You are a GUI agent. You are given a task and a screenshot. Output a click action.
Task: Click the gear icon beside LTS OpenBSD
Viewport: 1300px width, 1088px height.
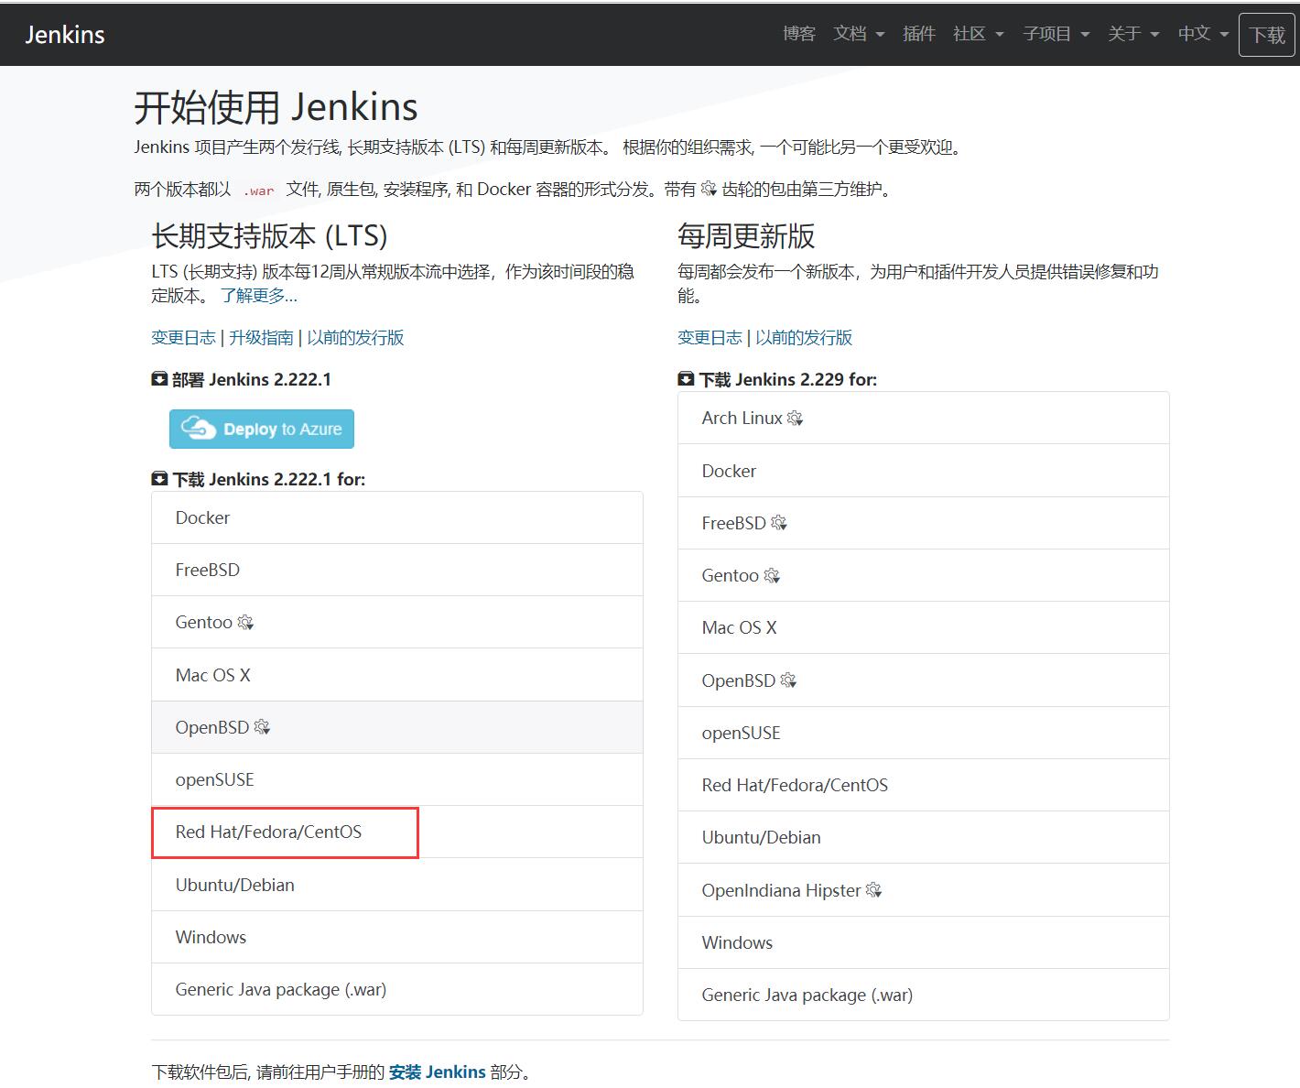coord(262,727)
